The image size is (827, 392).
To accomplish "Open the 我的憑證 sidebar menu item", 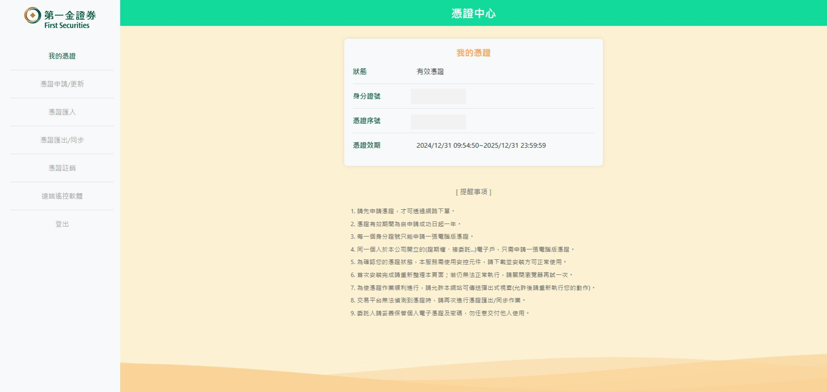I will 62,56.
